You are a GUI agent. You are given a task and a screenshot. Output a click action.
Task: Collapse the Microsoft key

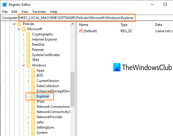pyautogui.click(x=19, y=29)
